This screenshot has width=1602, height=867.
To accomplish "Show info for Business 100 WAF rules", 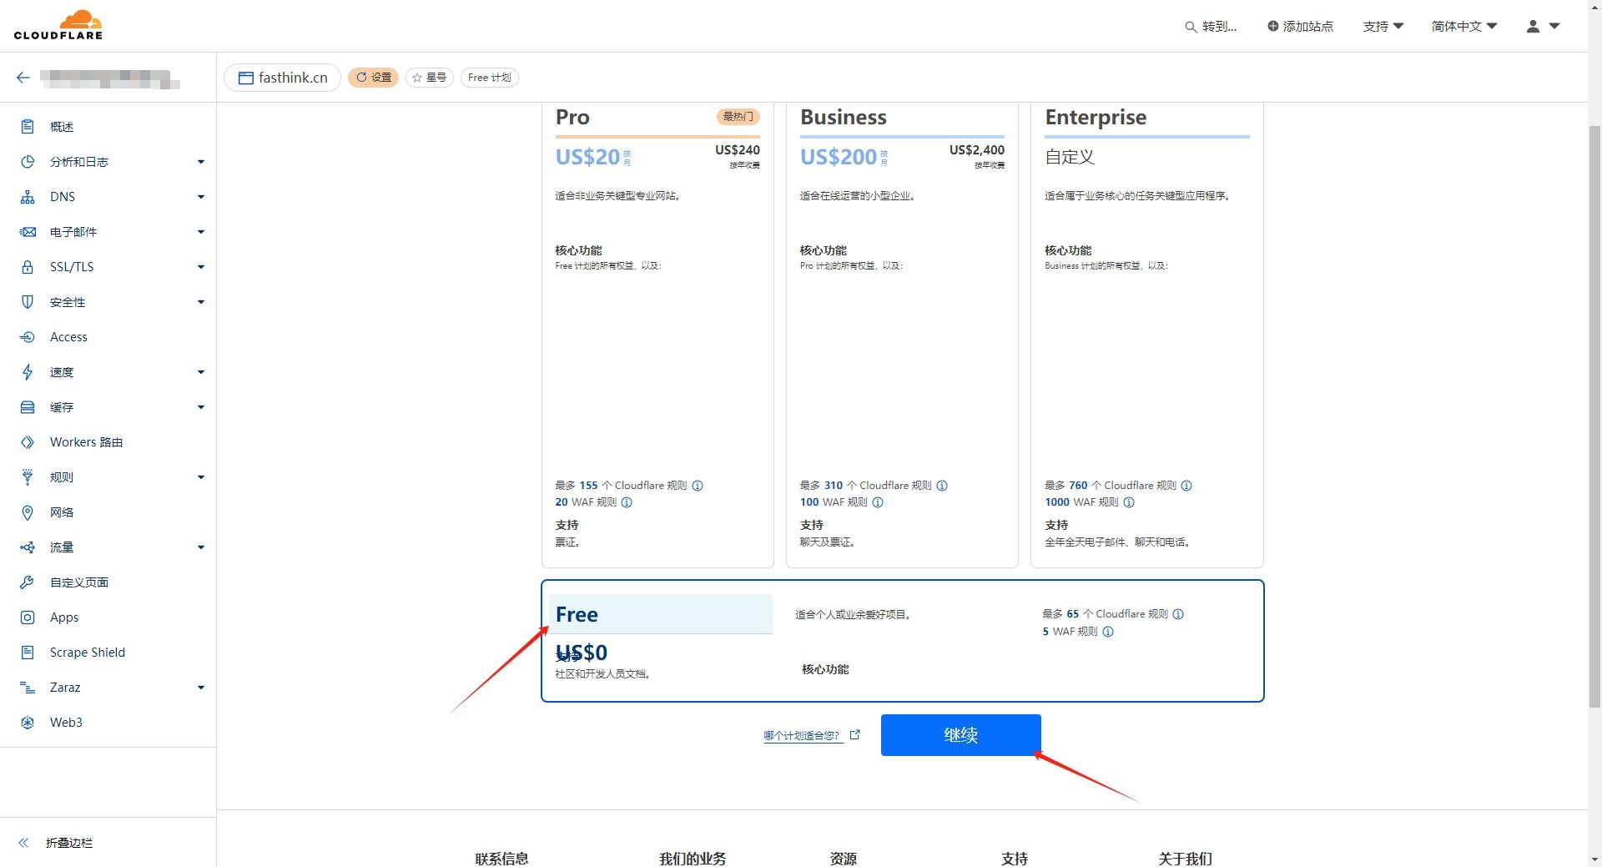I will tap(878, 502).
